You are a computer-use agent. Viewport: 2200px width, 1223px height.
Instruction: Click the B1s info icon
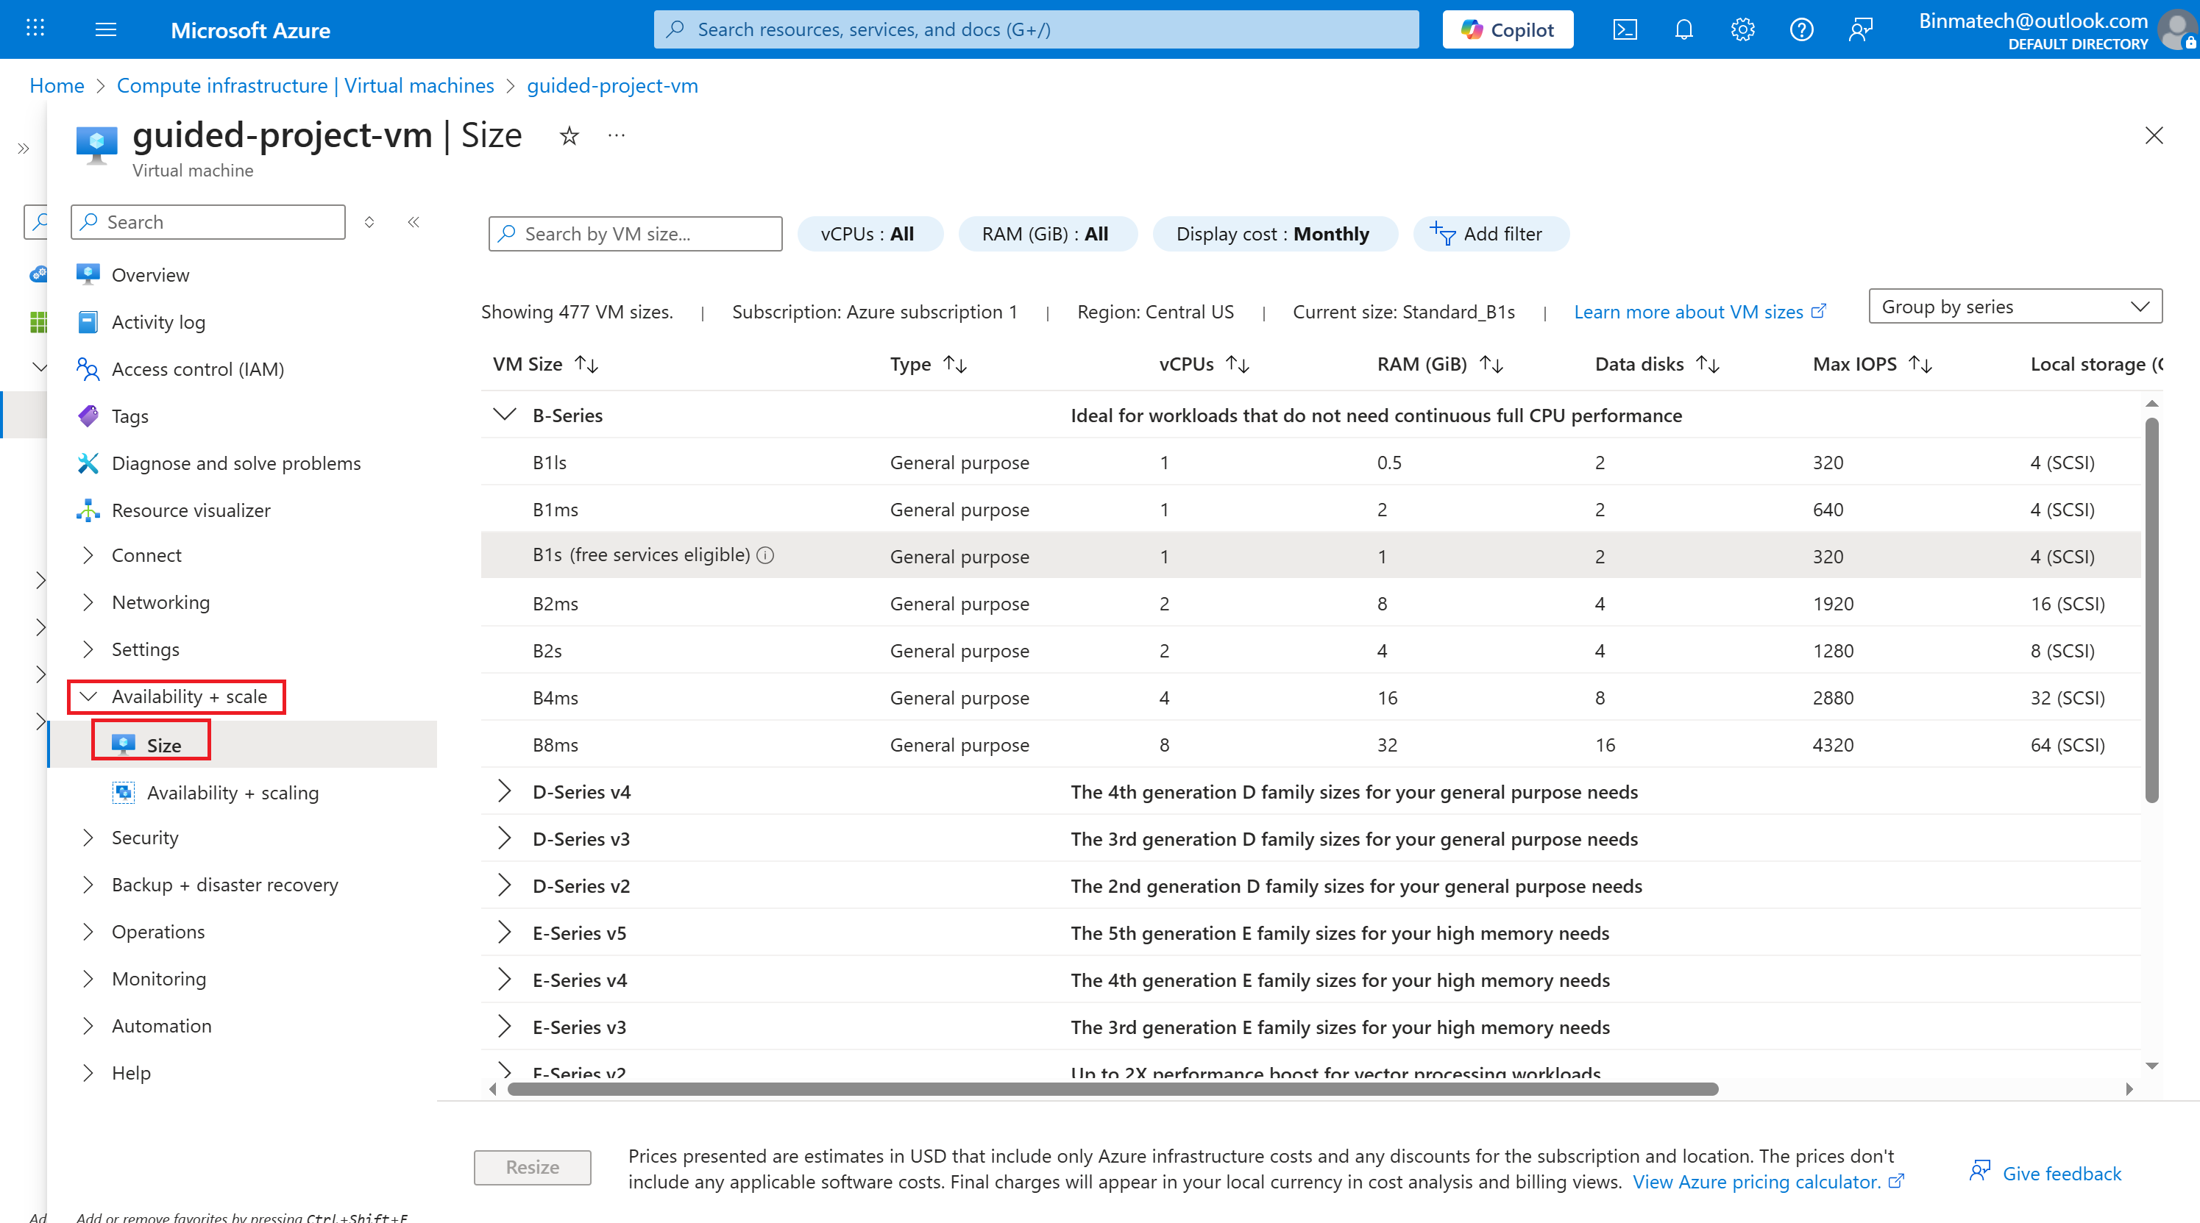pyautogui.click(x=766, y=555)
